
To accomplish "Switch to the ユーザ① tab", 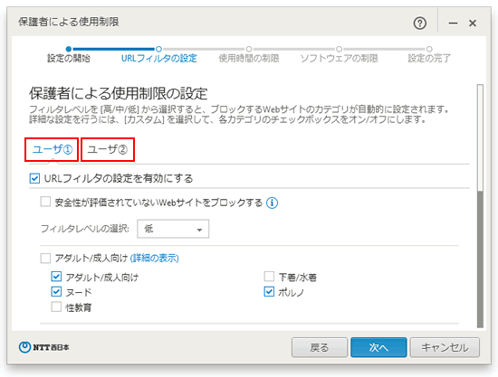I will pyautogui.click(x=52, y=149).
